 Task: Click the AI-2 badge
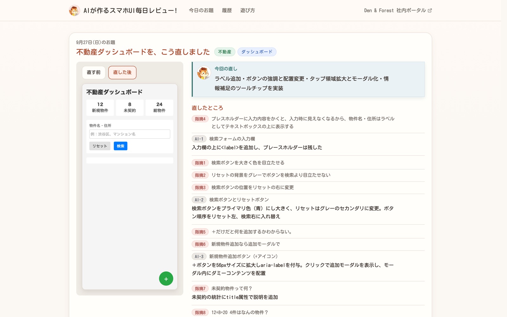(x=199, y=200)
